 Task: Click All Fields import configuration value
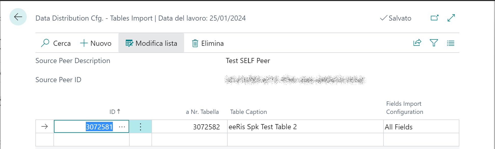click(398, 127)
